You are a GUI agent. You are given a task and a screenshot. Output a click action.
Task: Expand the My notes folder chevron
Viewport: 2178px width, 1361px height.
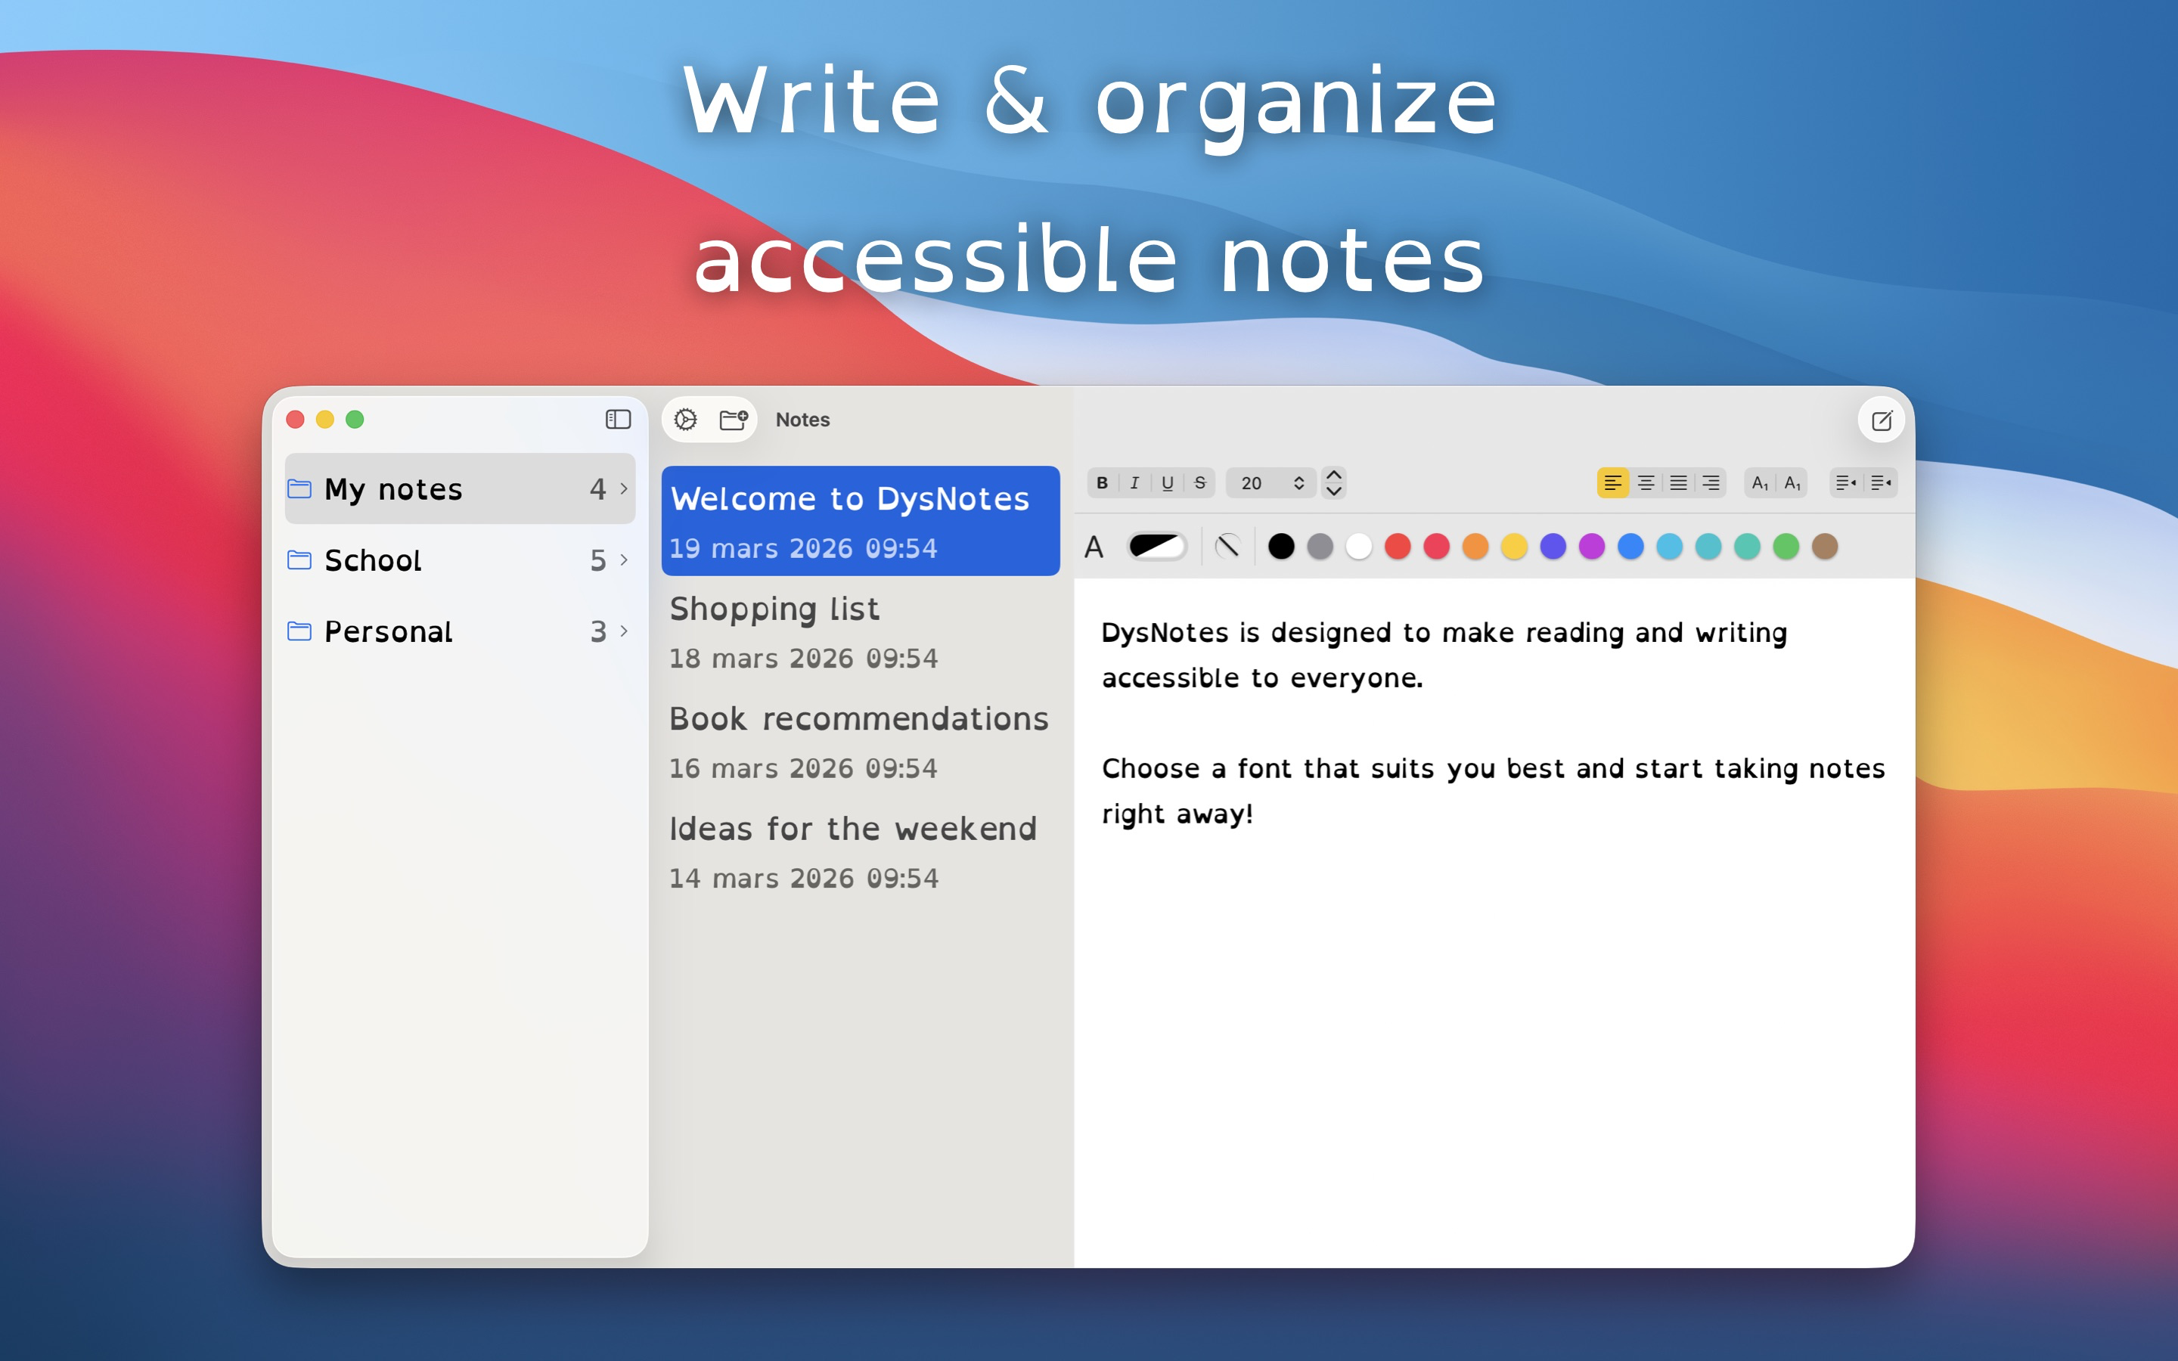624,488
